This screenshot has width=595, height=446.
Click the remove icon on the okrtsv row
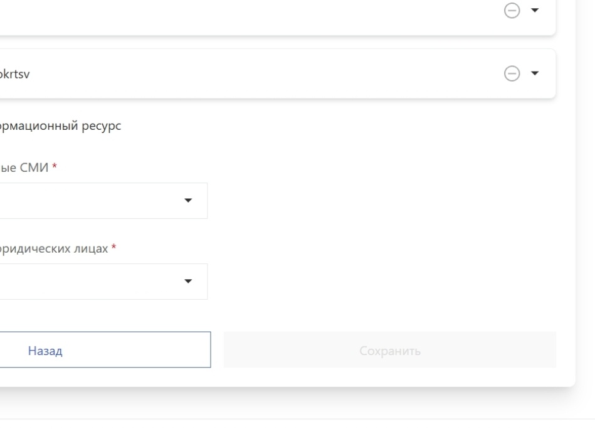pyautogui.click(x=512, y=74)
